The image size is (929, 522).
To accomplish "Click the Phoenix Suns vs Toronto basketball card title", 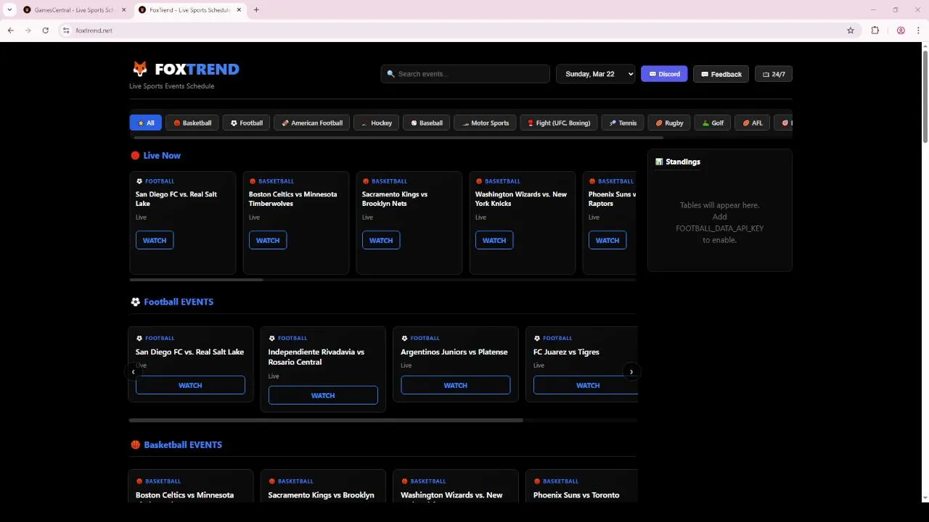I will coord(576,495).
